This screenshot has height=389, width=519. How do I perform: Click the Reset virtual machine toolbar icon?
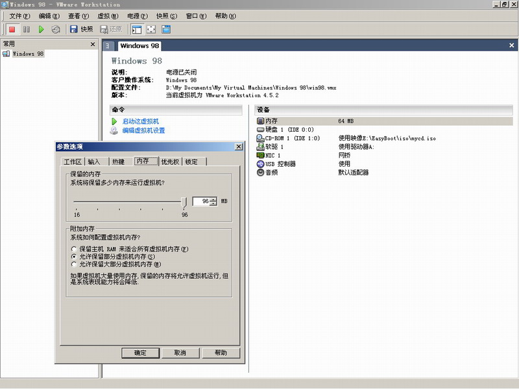click(x=56, y=29)
